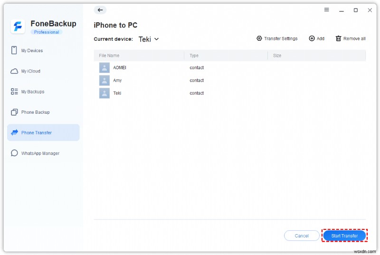Click the contact type cell for Amy
Screen dimensions: 380x255
[197, 80]
